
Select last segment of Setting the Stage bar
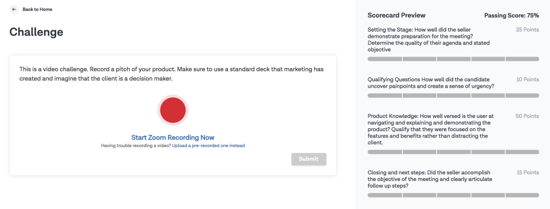pyautogui.click(x=522, y=59)
